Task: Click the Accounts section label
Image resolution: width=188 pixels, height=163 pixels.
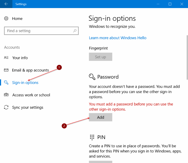Action: coord(12,47)
